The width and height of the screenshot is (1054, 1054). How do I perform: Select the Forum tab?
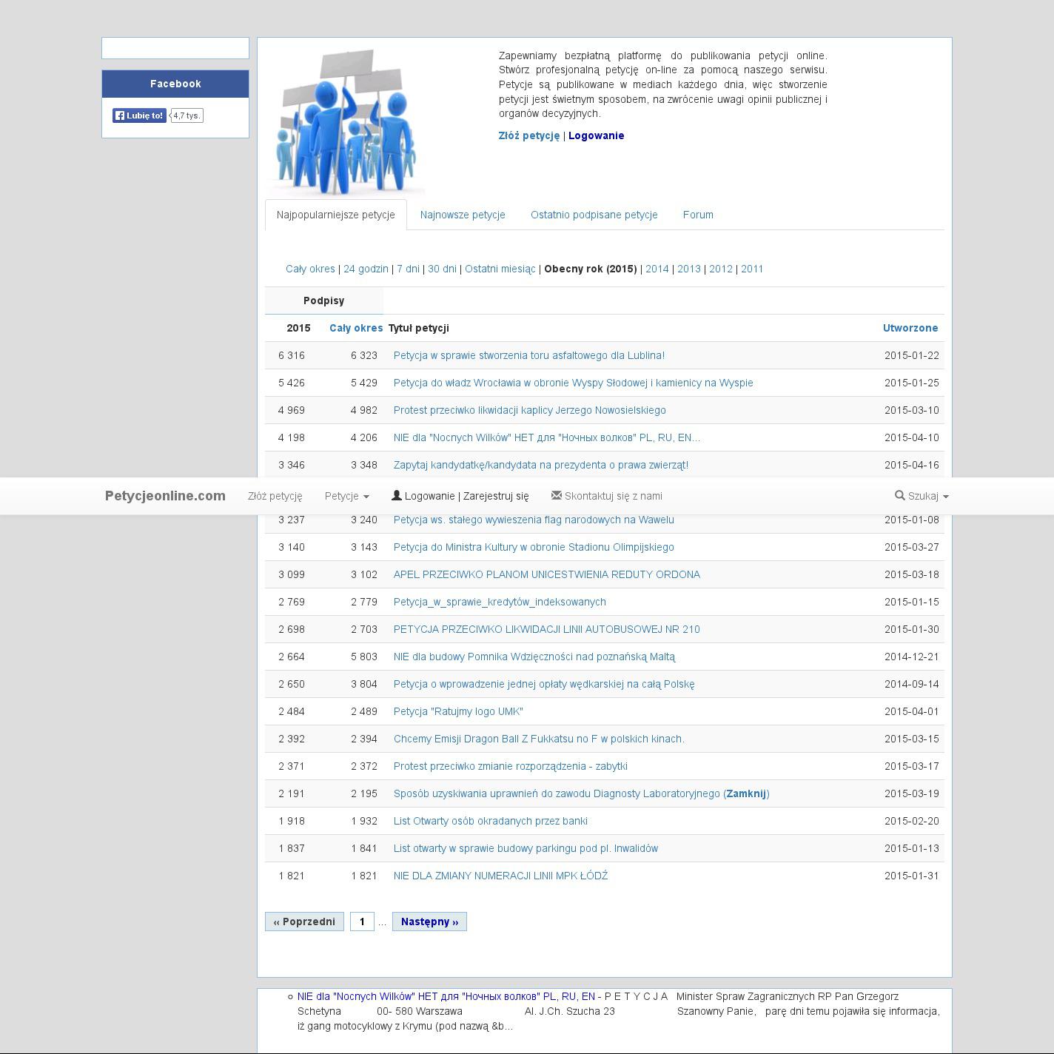pyautogui.click(x=698, y=215)
